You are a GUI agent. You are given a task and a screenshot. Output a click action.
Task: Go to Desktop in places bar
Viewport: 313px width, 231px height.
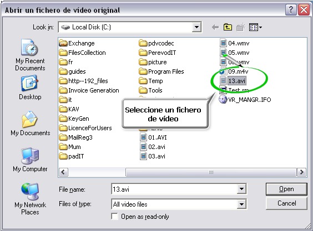30,88
